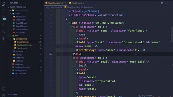The width and height of the screenshot is (173, 97).
Task: Open the Manage gear icon
Action: (4, 95)
